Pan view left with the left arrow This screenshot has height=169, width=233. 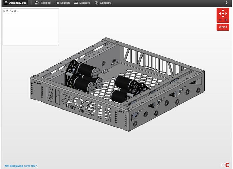[x=220, y=14]
